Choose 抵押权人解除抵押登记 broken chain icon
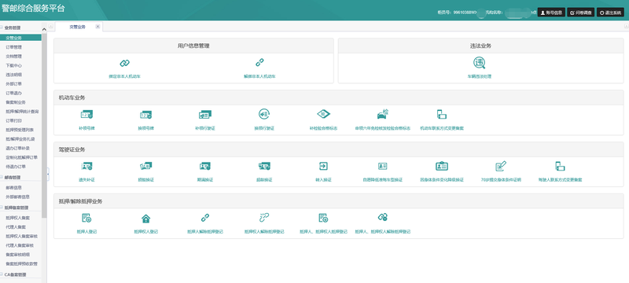This screenshot has width=629, height=283. click(264, 218)
